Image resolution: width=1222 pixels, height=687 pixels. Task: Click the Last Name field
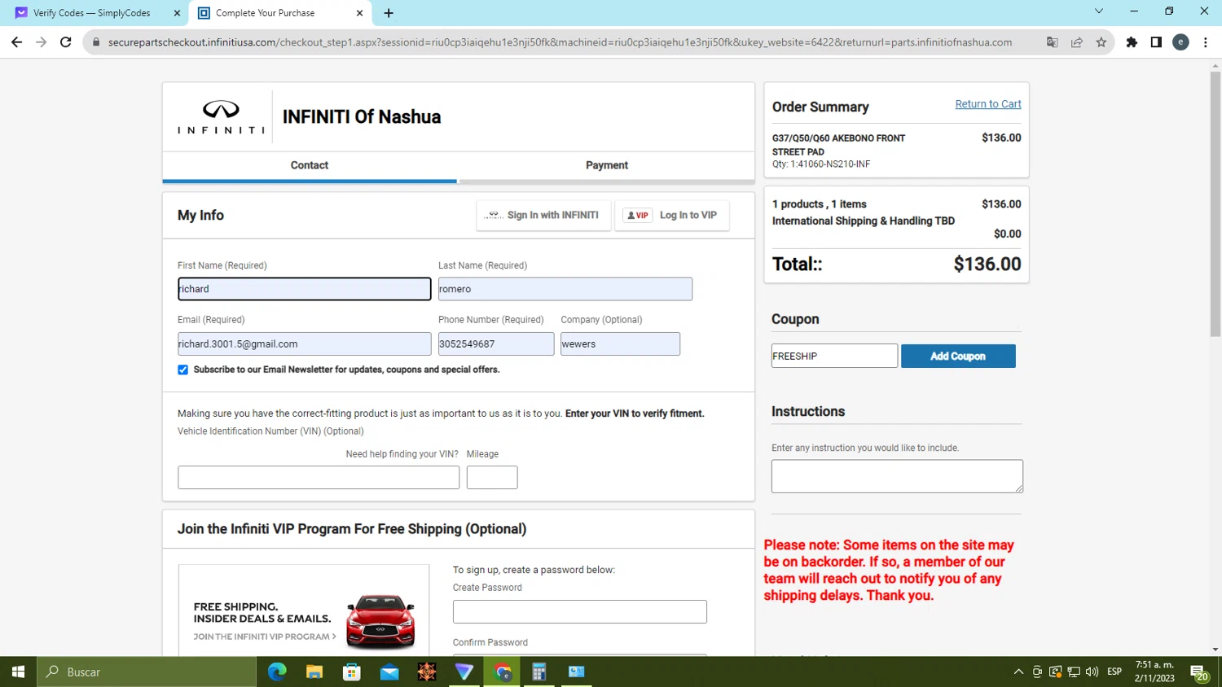click(x=565, y=289)
